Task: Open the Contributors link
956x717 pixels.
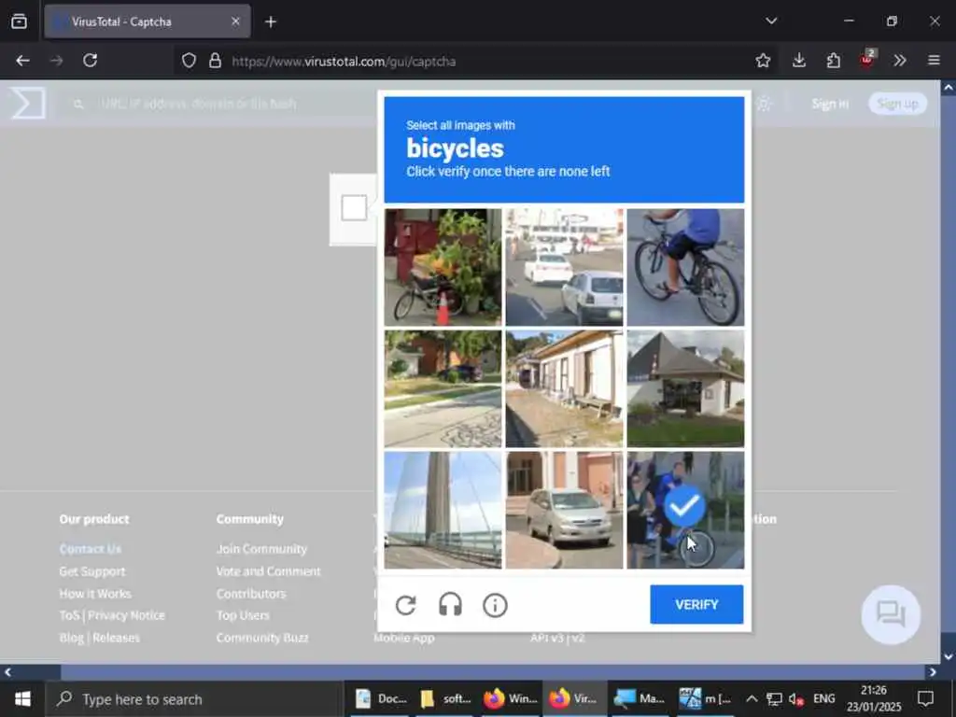Action: click(250, 593)
